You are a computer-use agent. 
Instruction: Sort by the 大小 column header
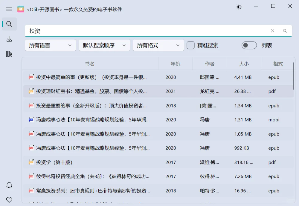(244, 64)
